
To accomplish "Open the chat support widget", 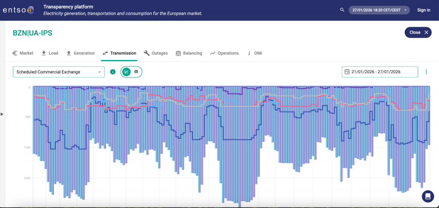I will click(427, 196).
